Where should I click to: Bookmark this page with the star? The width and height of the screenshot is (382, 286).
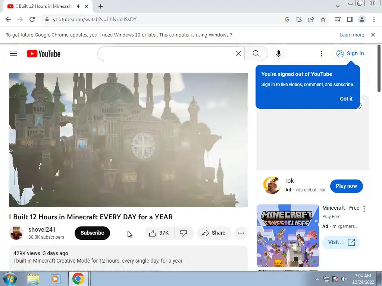pyautogui.click(x=323, y=19)
